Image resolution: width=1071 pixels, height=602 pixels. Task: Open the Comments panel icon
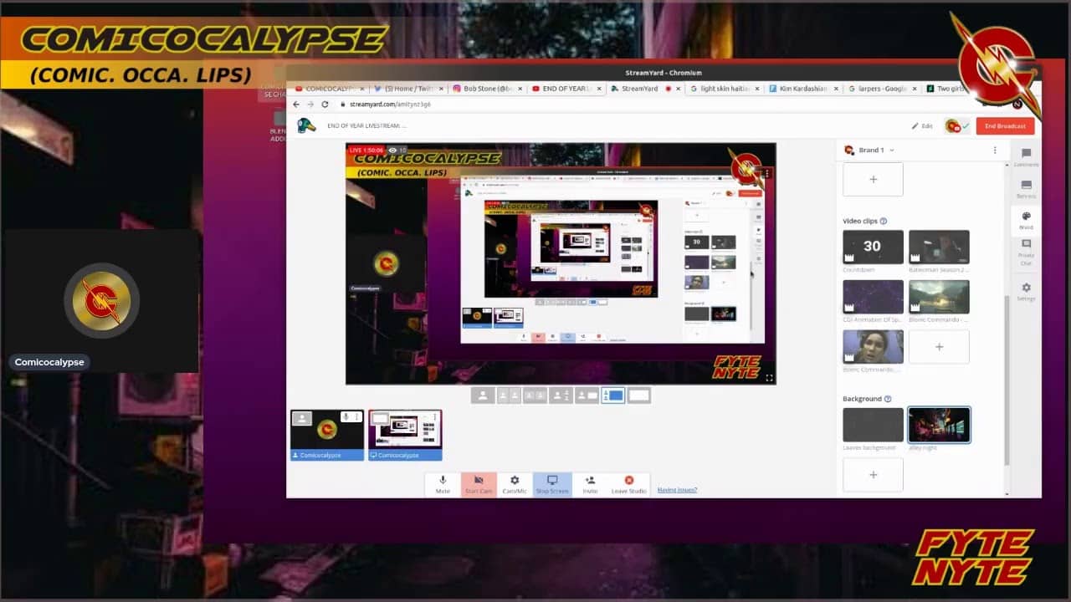[x=1026, y=156]
